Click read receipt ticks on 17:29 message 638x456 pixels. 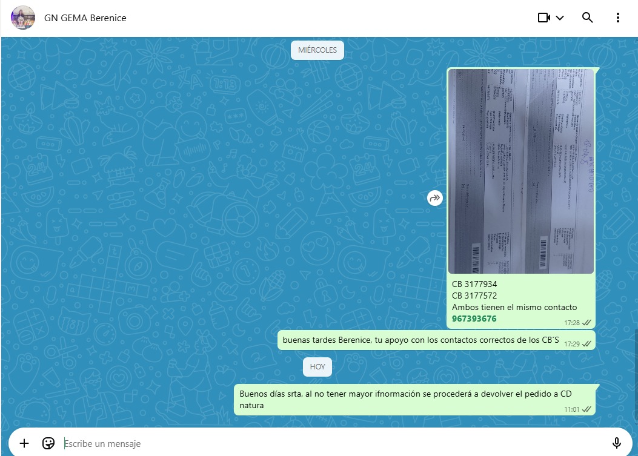(x=586, y=343)
